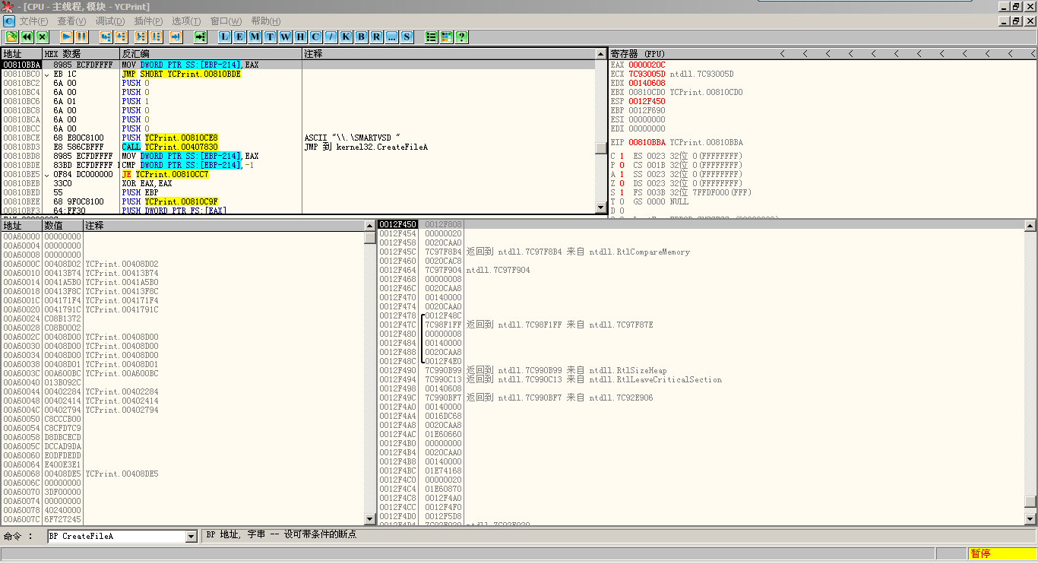Click the green Go to address icon
The image size is (1038, 564).
coord(200,36)
